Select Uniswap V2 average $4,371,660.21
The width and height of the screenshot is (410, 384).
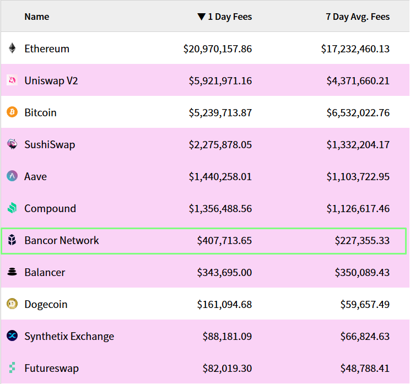coord(358,80)
